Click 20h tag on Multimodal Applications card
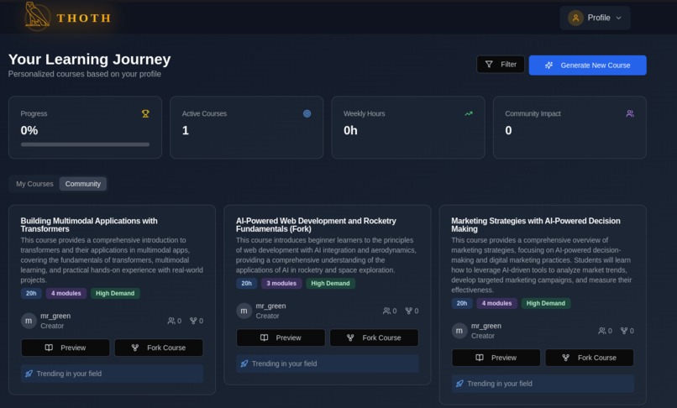This screenshot has height=408, width=677. [x=31, y=293]
